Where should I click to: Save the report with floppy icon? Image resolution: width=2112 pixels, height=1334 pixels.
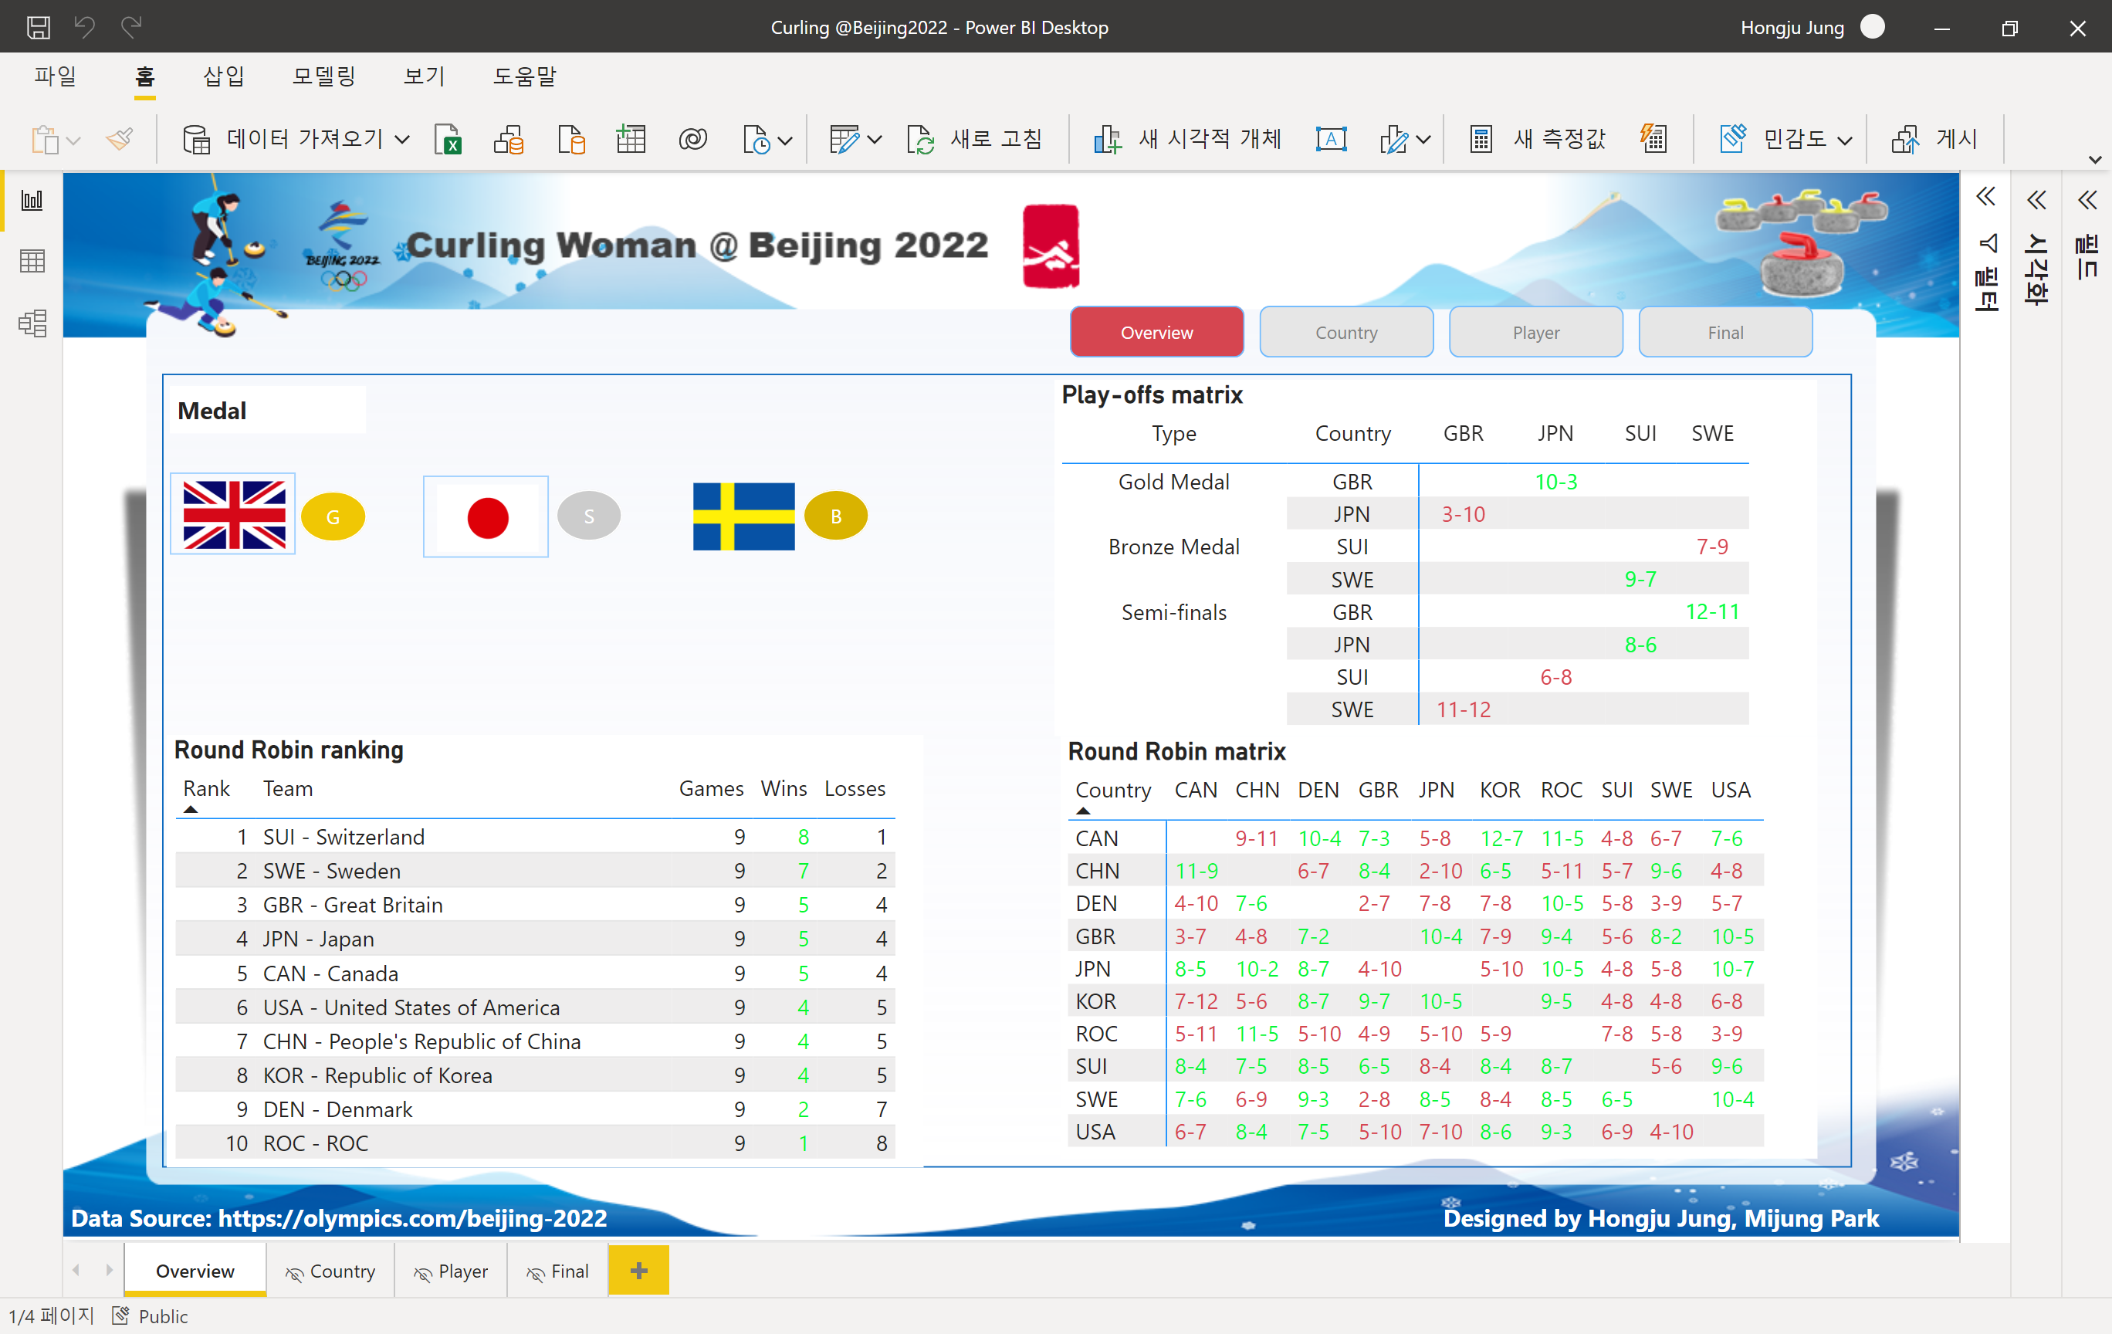coord(39,27)
